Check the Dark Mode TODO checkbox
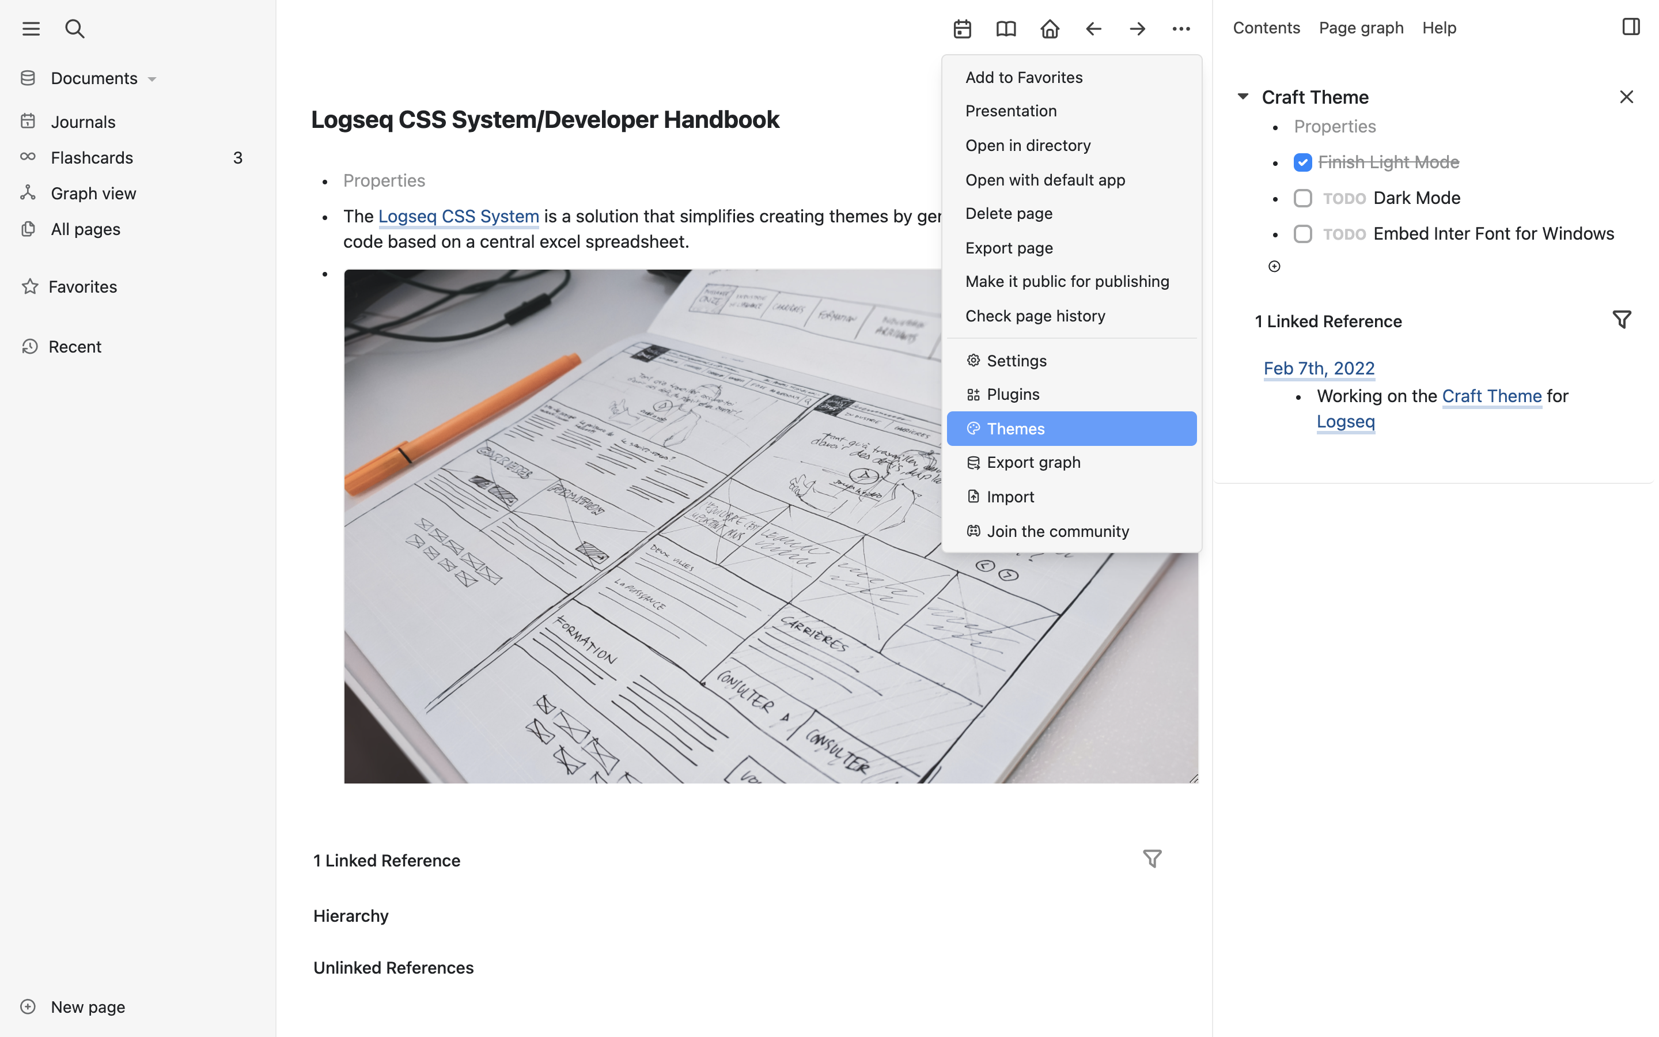The height and width of the screenshot is (1037, 1659). tap(1302, 198)
